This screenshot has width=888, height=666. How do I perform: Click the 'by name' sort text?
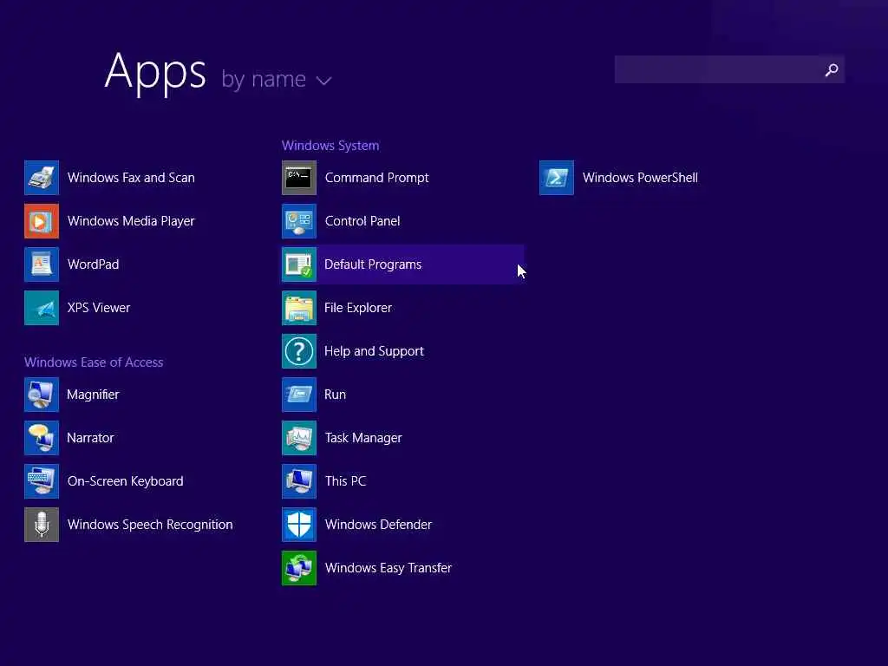tap(264, 79)
